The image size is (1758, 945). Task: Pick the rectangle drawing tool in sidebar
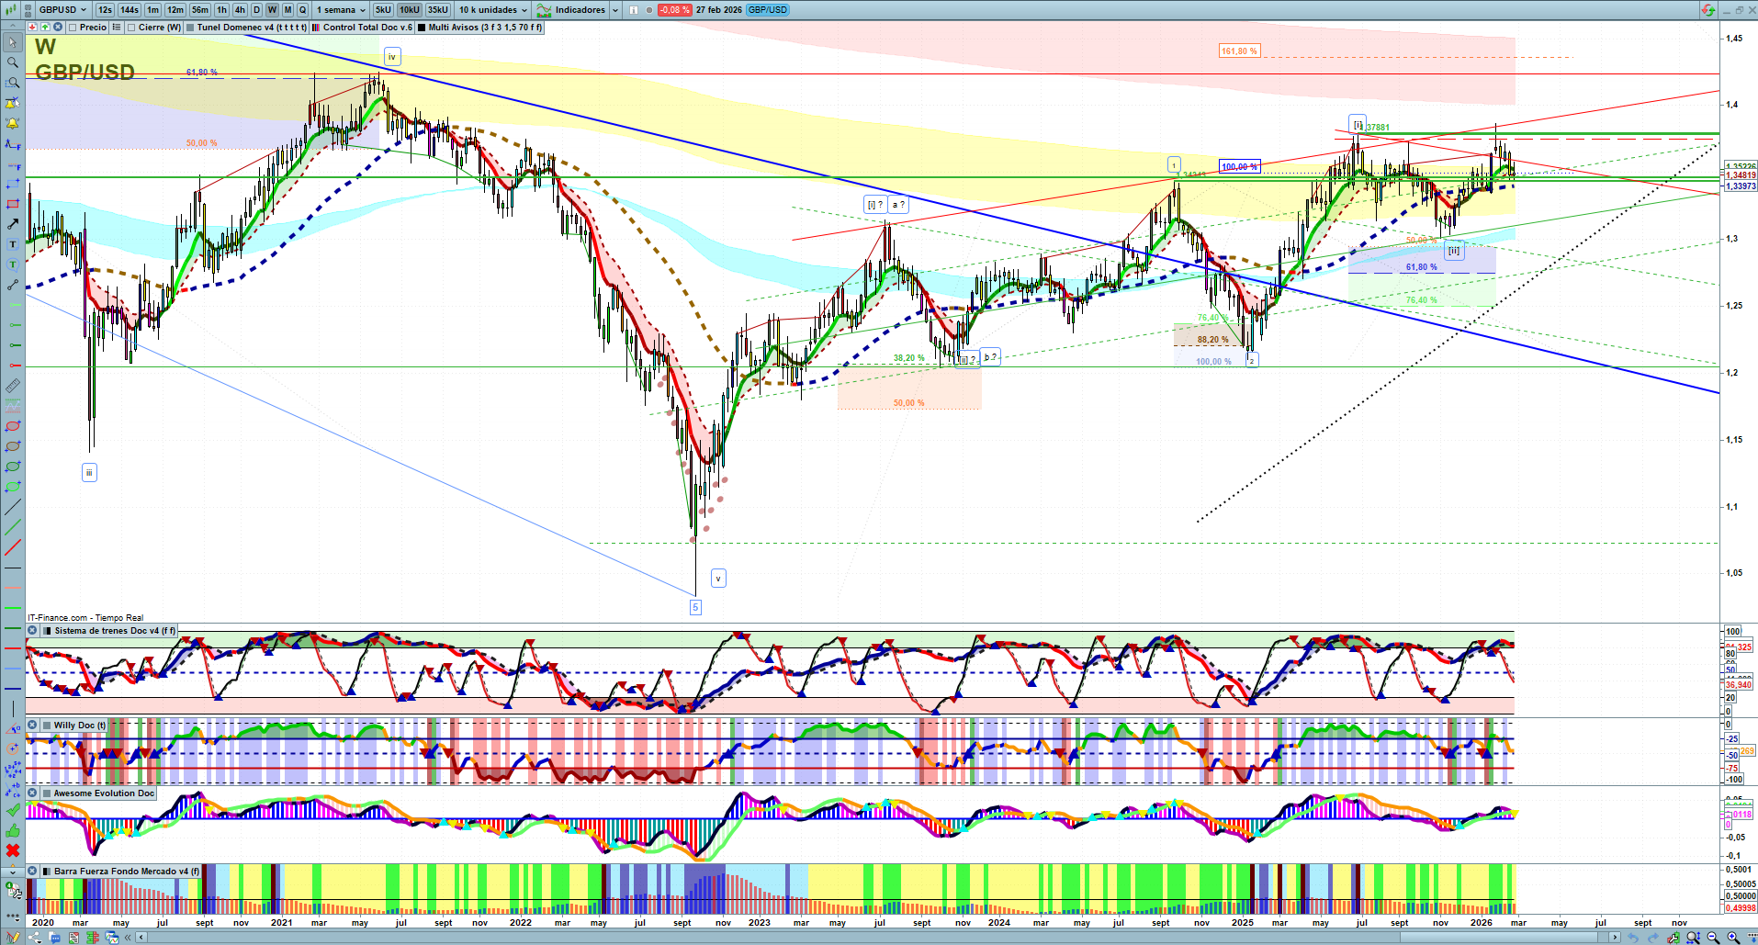point(13,184)
